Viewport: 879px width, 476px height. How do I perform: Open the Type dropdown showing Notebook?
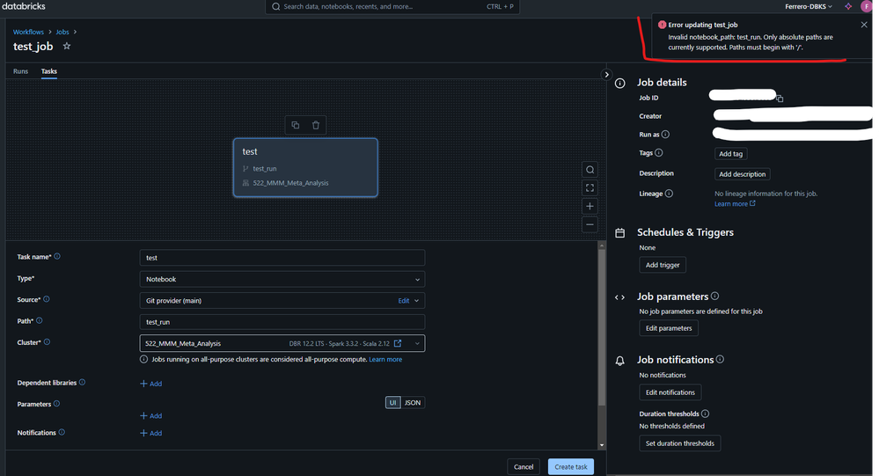(x=282, y=279)
